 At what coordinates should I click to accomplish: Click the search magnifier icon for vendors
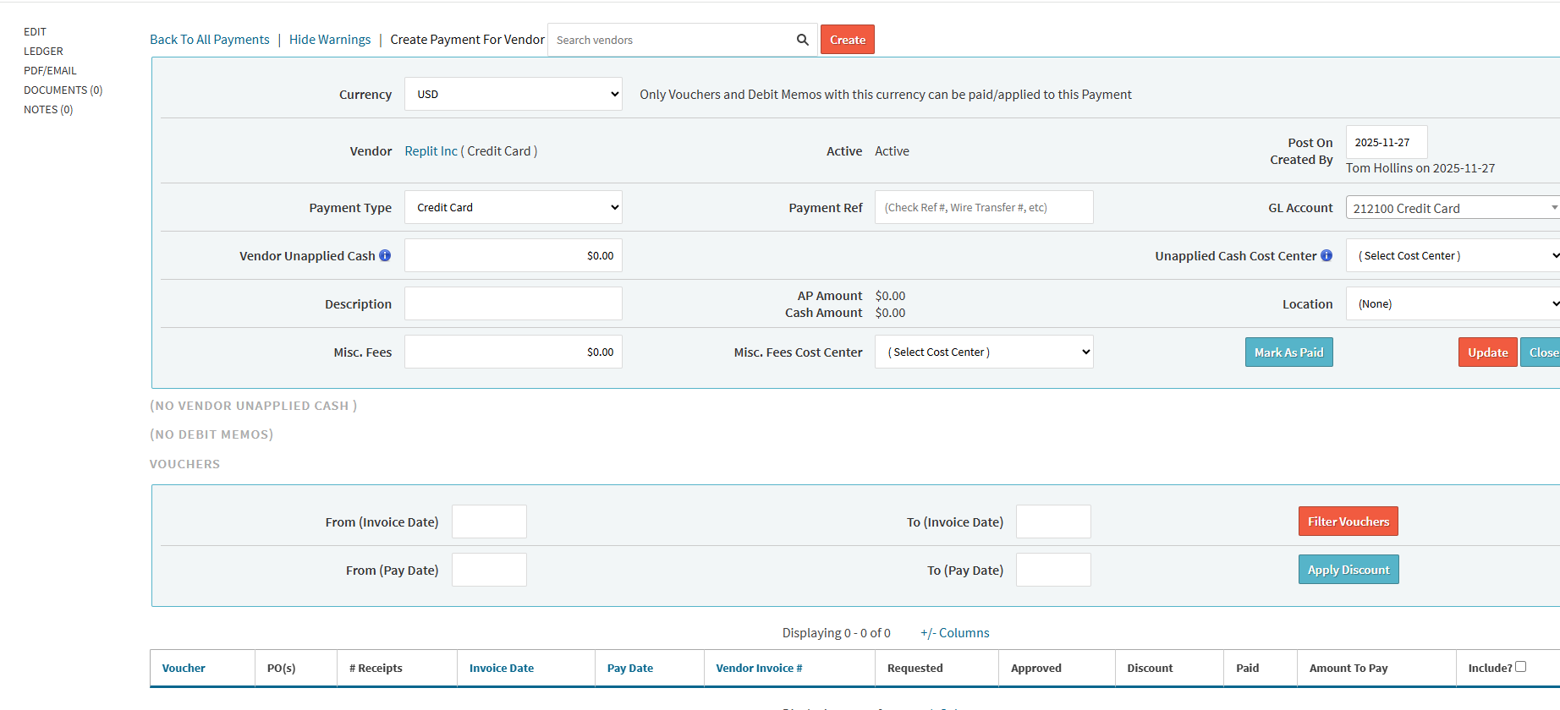tap(802, 40)
